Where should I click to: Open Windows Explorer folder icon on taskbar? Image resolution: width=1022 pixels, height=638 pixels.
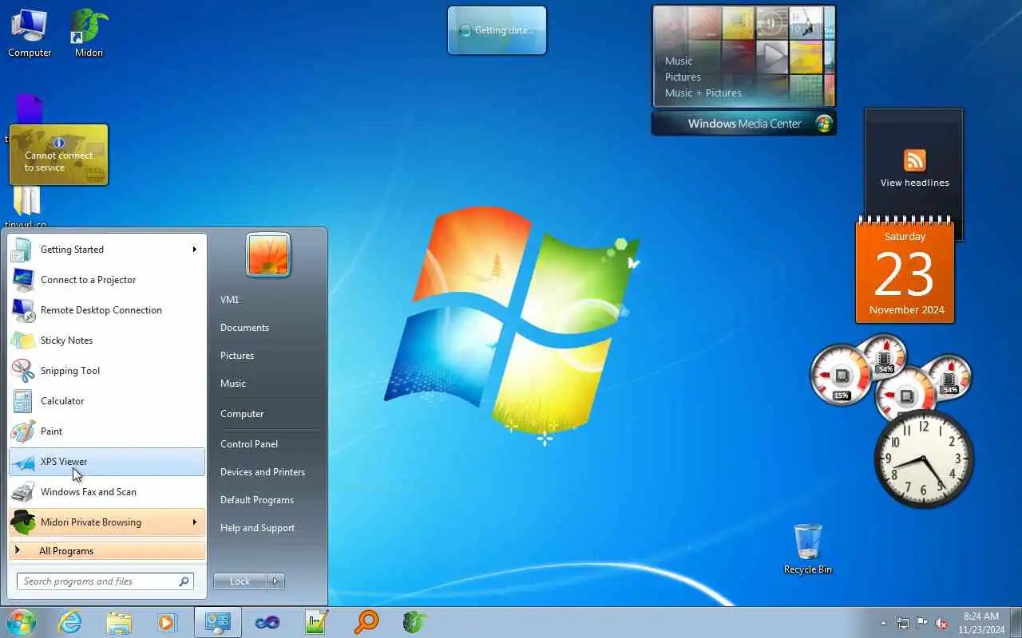point(119,622)
